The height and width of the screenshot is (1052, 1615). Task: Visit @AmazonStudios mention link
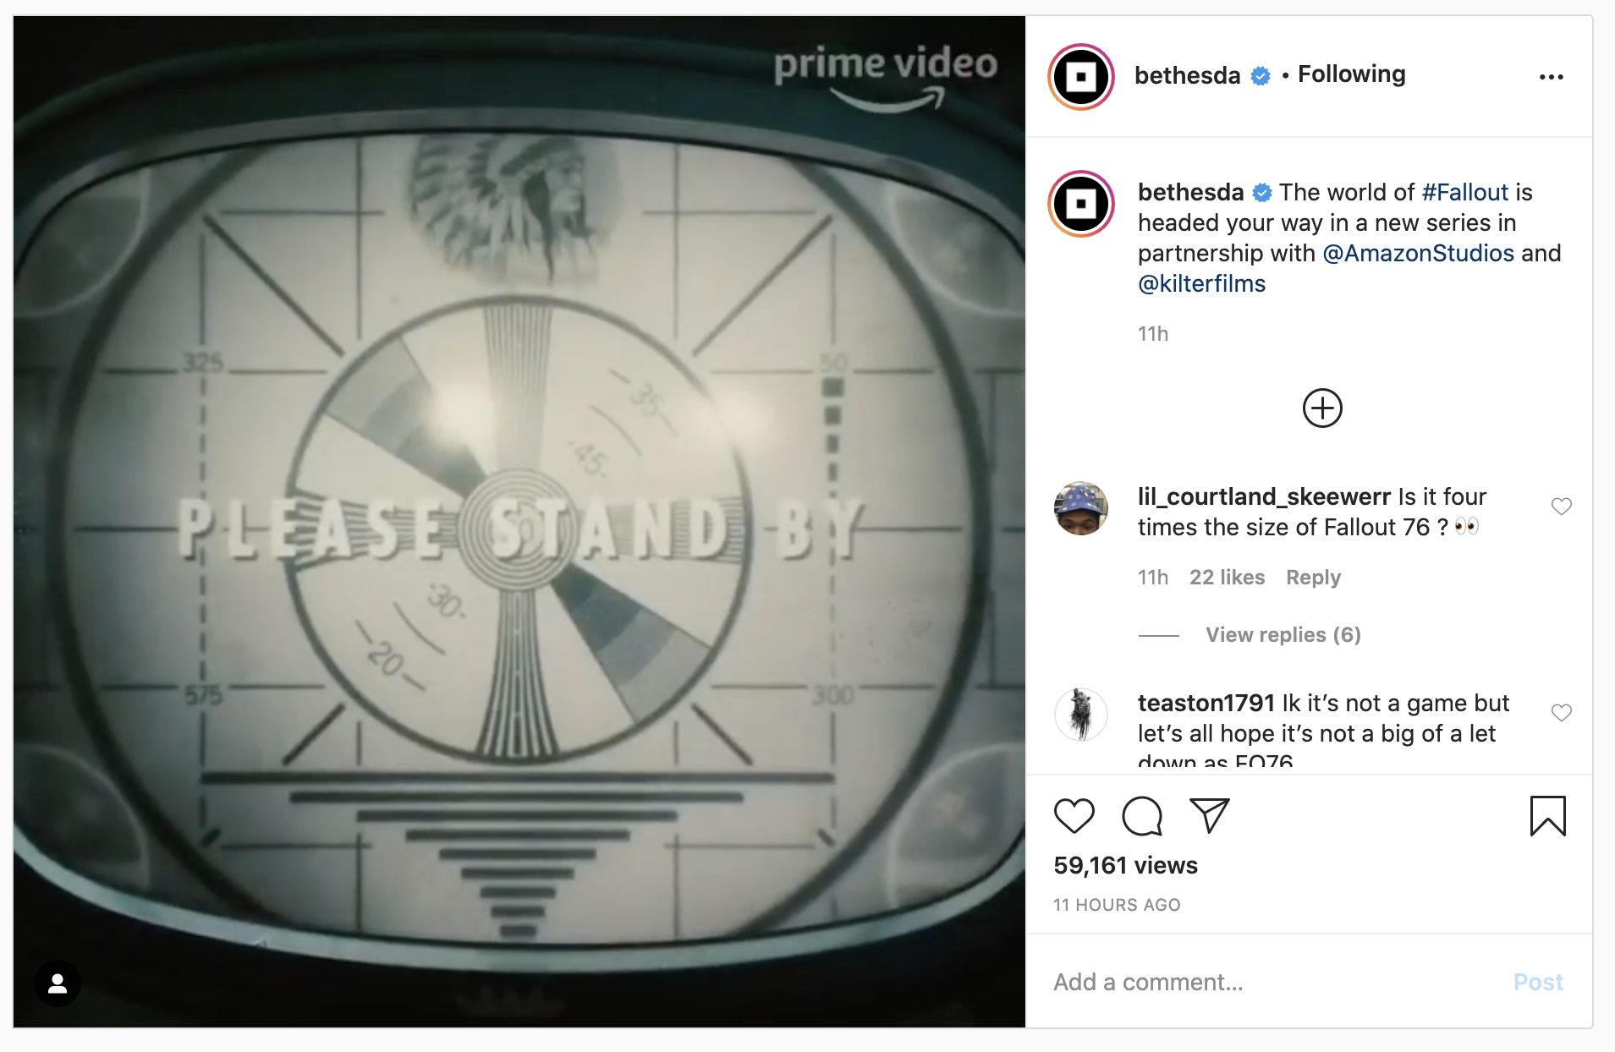point(1418,254)
